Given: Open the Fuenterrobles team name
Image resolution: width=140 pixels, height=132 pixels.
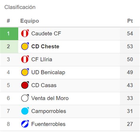Looking at the screenshot, I should point(48,124).
